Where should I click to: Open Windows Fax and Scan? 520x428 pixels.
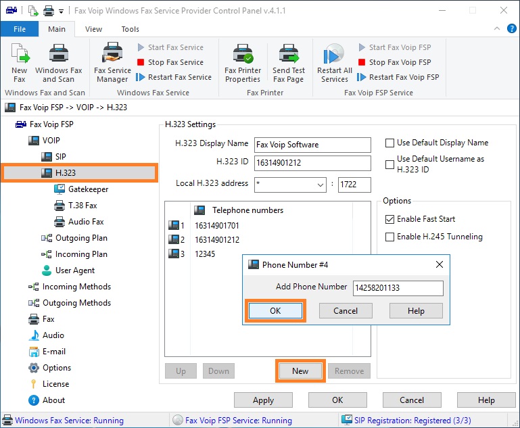coord(59,63)
